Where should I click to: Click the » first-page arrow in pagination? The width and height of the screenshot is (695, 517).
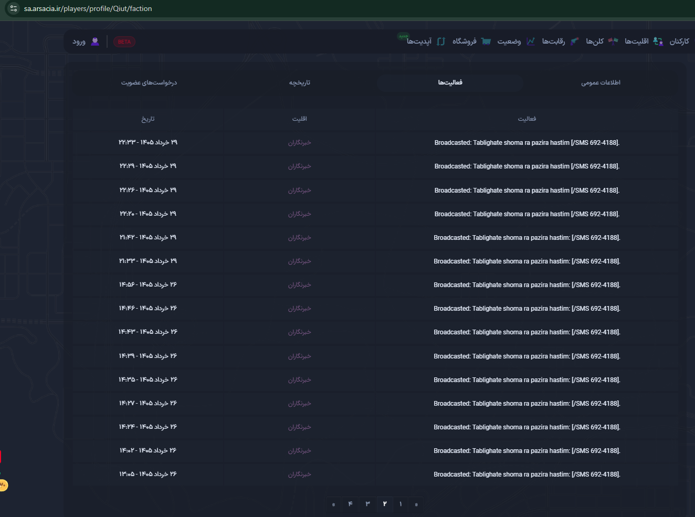416,504
